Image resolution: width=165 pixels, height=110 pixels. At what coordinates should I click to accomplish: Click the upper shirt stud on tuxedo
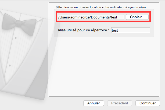(x=16, y=38)
